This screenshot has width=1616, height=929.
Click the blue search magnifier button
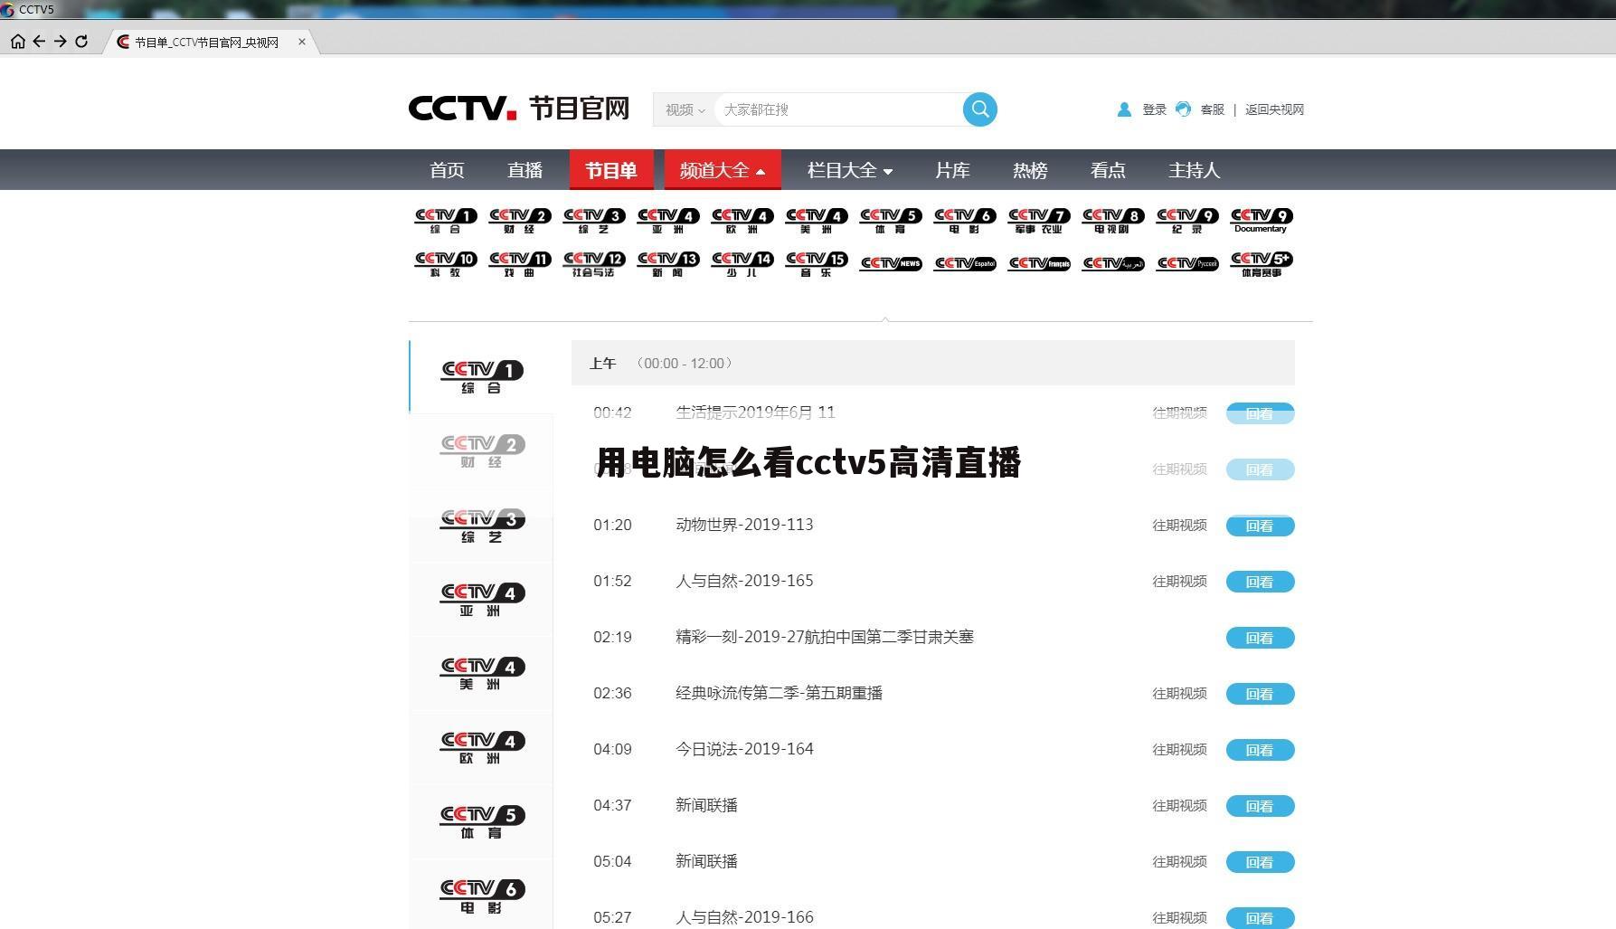(979, 109)
